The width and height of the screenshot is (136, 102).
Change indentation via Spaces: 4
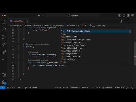pos(75,88)
